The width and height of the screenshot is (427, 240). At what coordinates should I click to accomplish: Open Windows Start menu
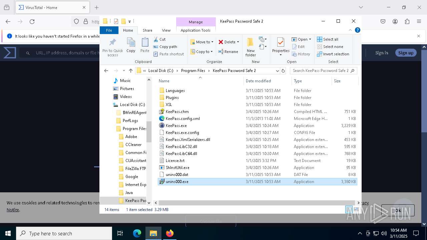(x=8, y=233)
